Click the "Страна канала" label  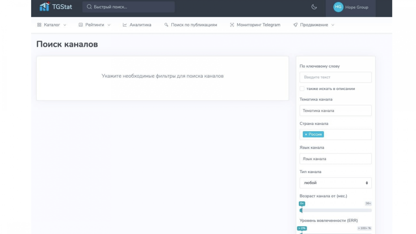click(314, 123)
